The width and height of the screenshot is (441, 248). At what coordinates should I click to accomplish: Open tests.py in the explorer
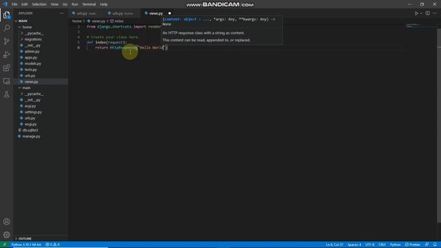30,70
